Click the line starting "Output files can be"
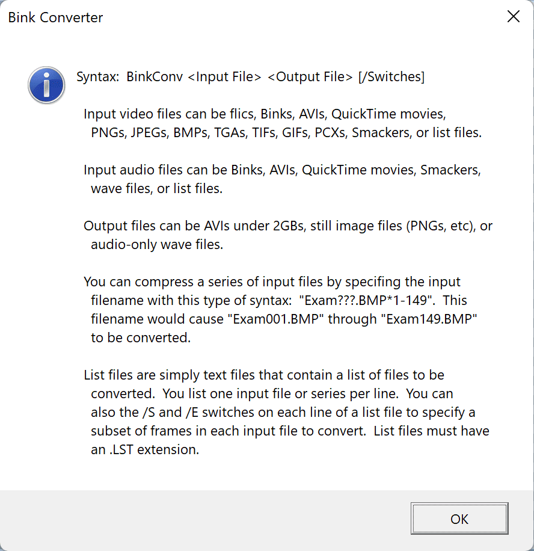Screen dimensions: 534x551 pos(288,226)
